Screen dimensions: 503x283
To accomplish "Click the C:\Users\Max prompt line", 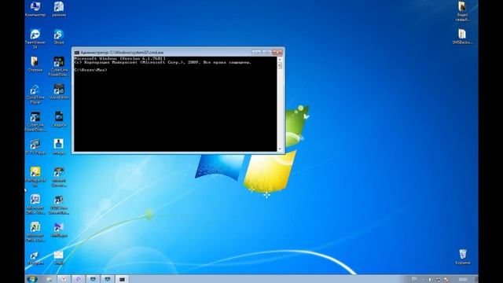I will (x=90, y=70).
